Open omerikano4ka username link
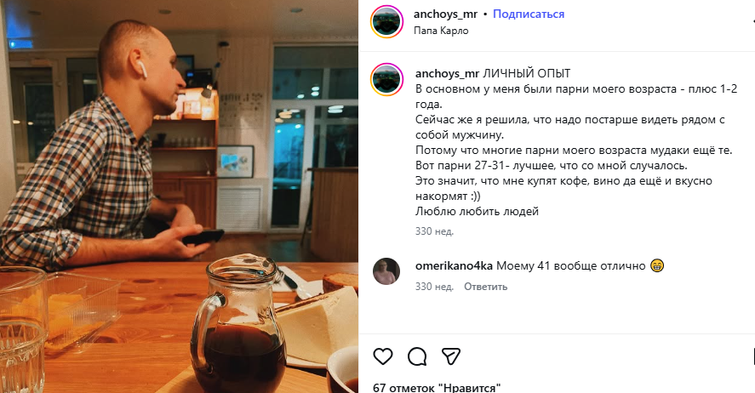755x393 pixels. click(454, 266)
